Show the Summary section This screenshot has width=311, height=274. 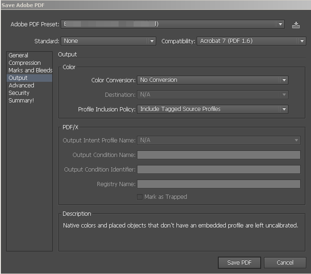21,101
